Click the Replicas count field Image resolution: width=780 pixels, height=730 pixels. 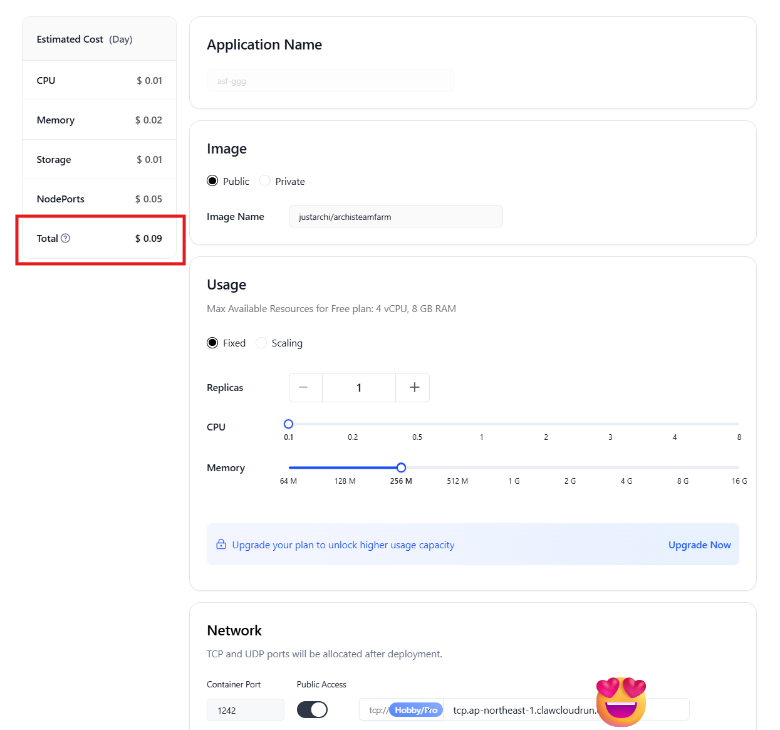pyautogui.click(x=359, y=387)
